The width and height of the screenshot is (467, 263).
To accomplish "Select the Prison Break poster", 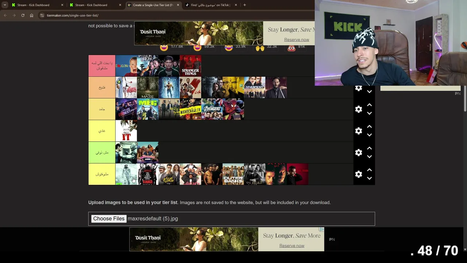I will 147,66.
